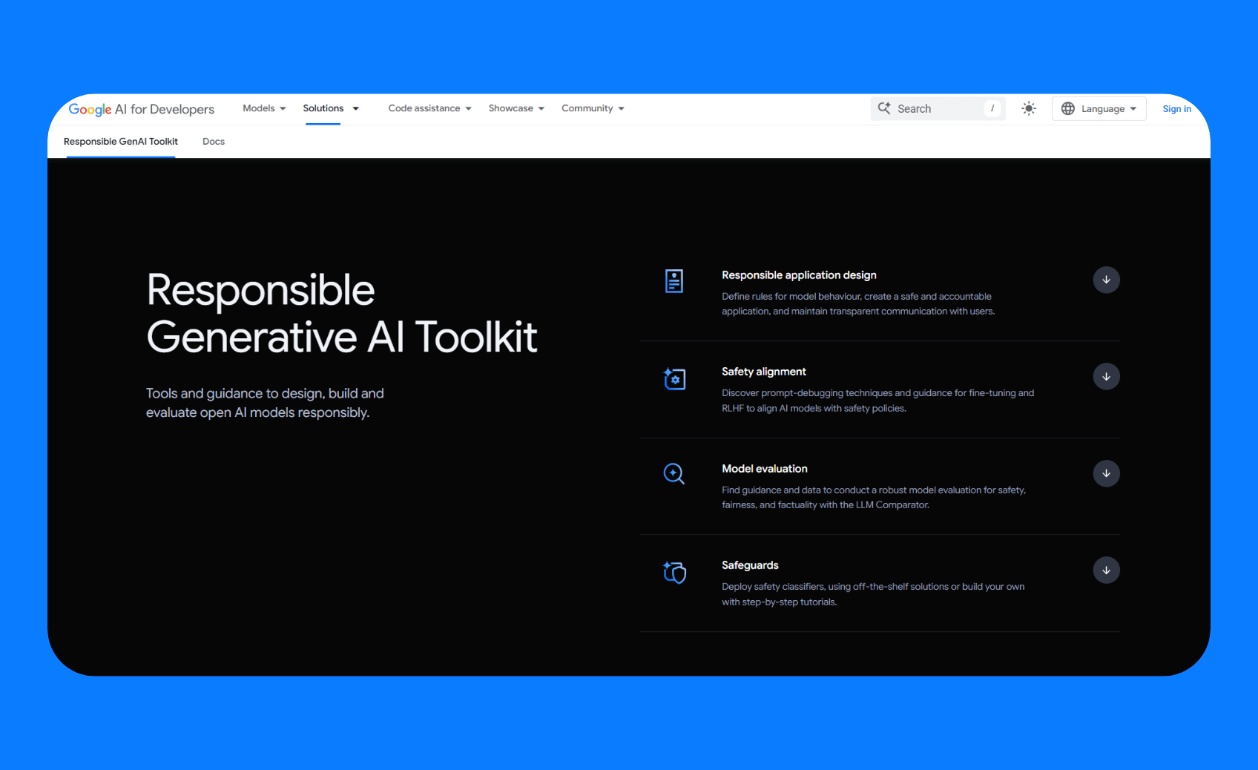1258x770 pixels.
Task: Expand the Safety alignment arrow button
Action: [1106, 377]
